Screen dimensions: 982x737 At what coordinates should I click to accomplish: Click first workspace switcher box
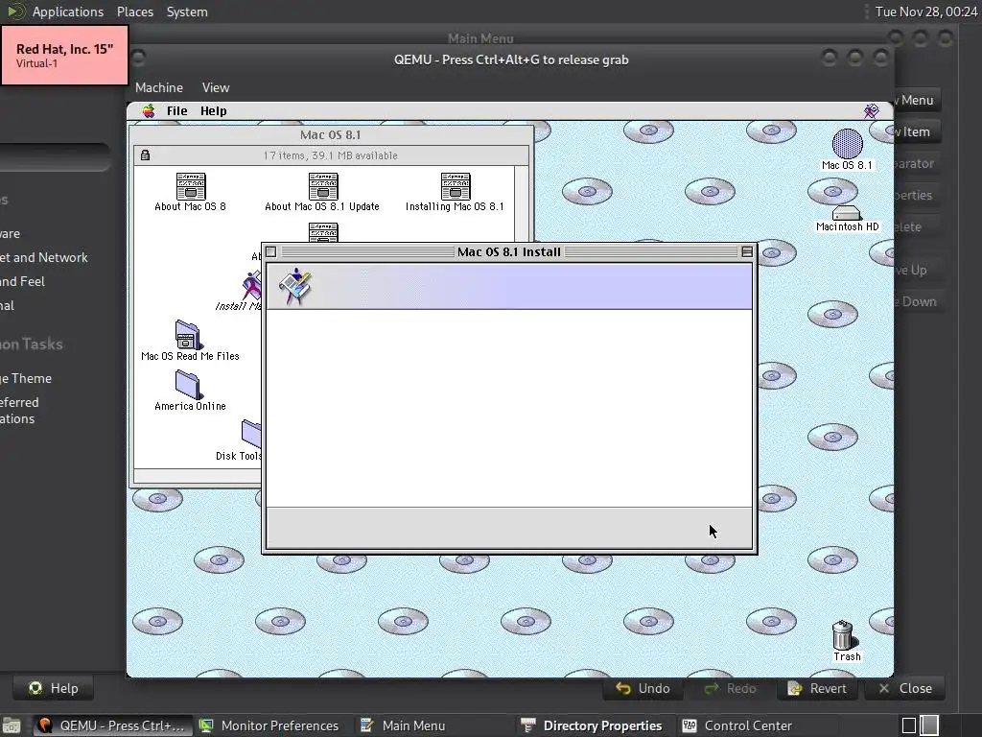pos(909,725)
